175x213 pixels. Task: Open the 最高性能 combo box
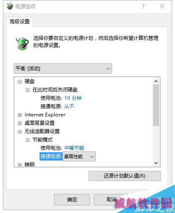pyautogui.click(x=79, y=156)
